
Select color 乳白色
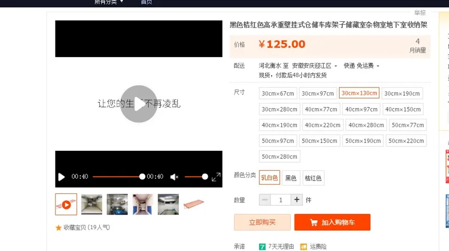pyautogui.click(x=269, y=178)
